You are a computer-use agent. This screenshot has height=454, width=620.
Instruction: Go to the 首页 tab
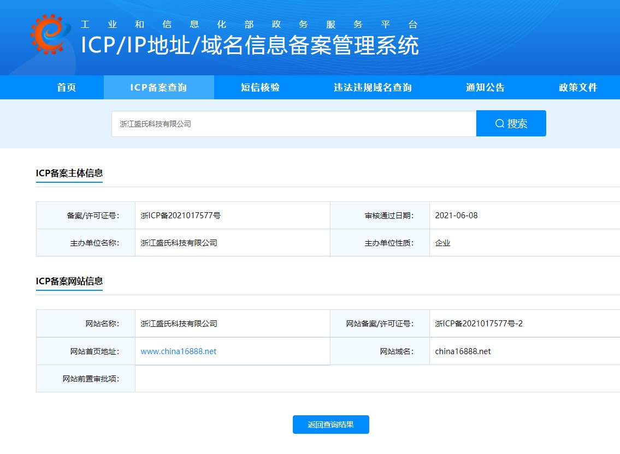click(x=67, y=87)
